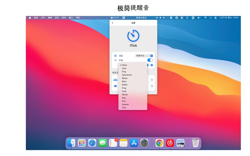This screenshot has width=250, height=156.
Task: Click the group contact icon
Action: tap(115, 80)
